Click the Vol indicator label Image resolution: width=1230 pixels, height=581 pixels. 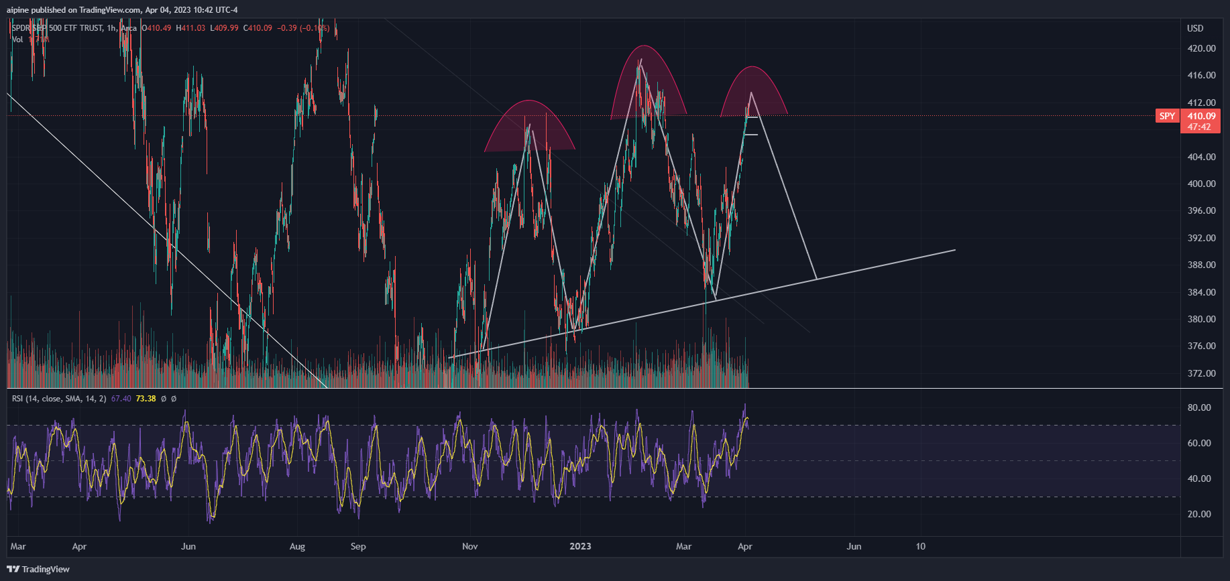pos(17,40)
